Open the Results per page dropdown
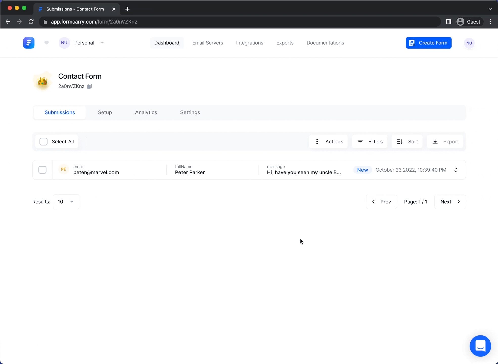The height and width of the screenshot is (364, 498). pos(66,202)
